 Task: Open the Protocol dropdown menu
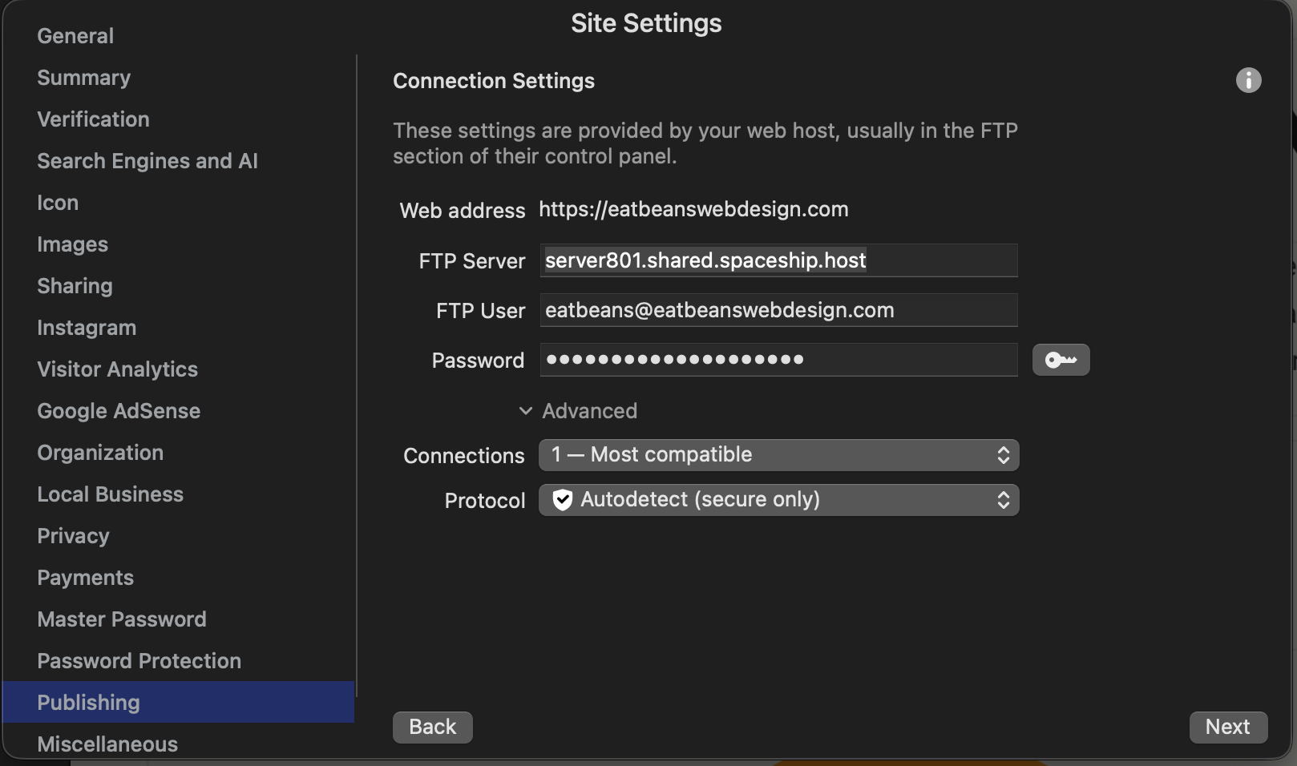(x=778, y=500)
